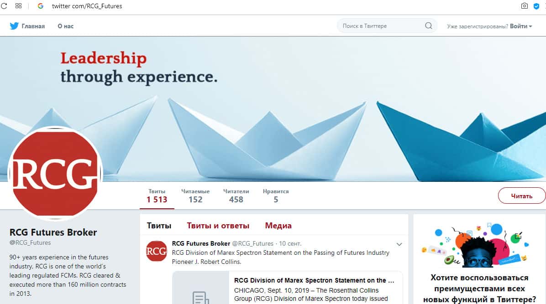Switch to the Медиа tab
The width and height of the screenshot is (546, 304).
coord(278,226)
